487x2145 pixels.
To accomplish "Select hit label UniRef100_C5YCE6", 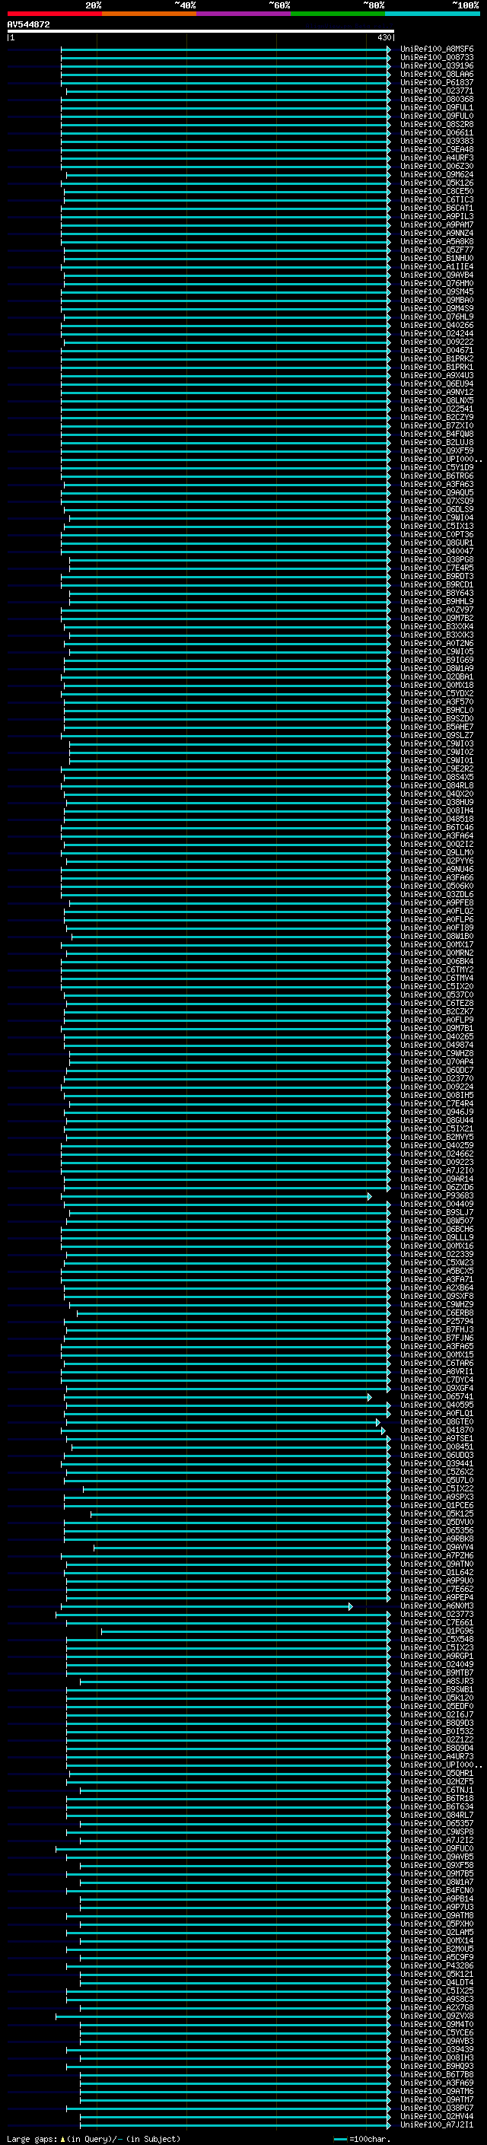I will pos(436,2033).
